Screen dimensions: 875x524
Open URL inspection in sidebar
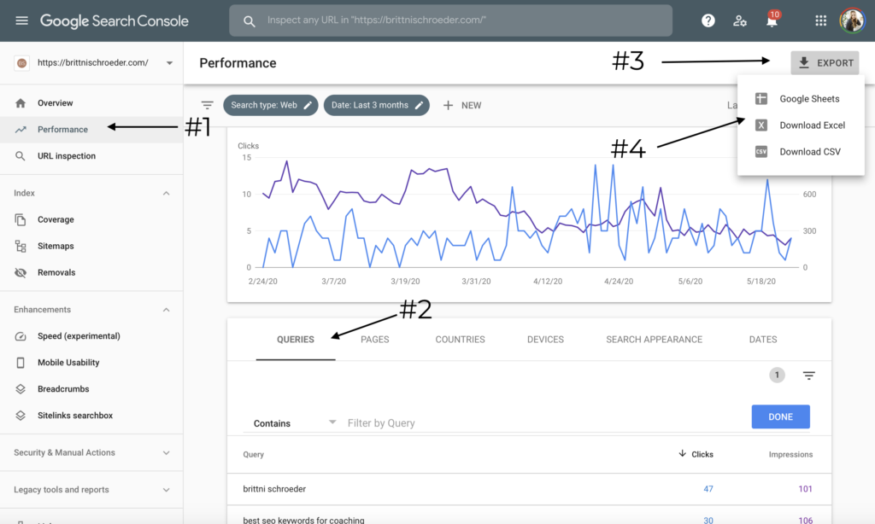[91, 156]
